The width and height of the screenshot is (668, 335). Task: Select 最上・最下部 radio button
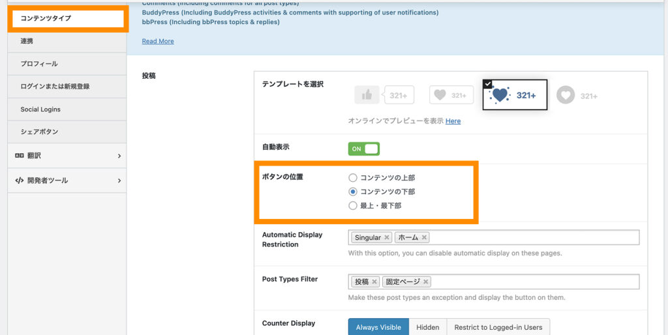[x=353, y=206]
